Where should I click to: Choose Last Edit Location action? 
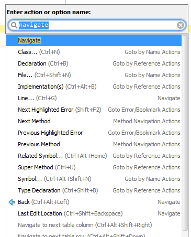coord(94,213)
